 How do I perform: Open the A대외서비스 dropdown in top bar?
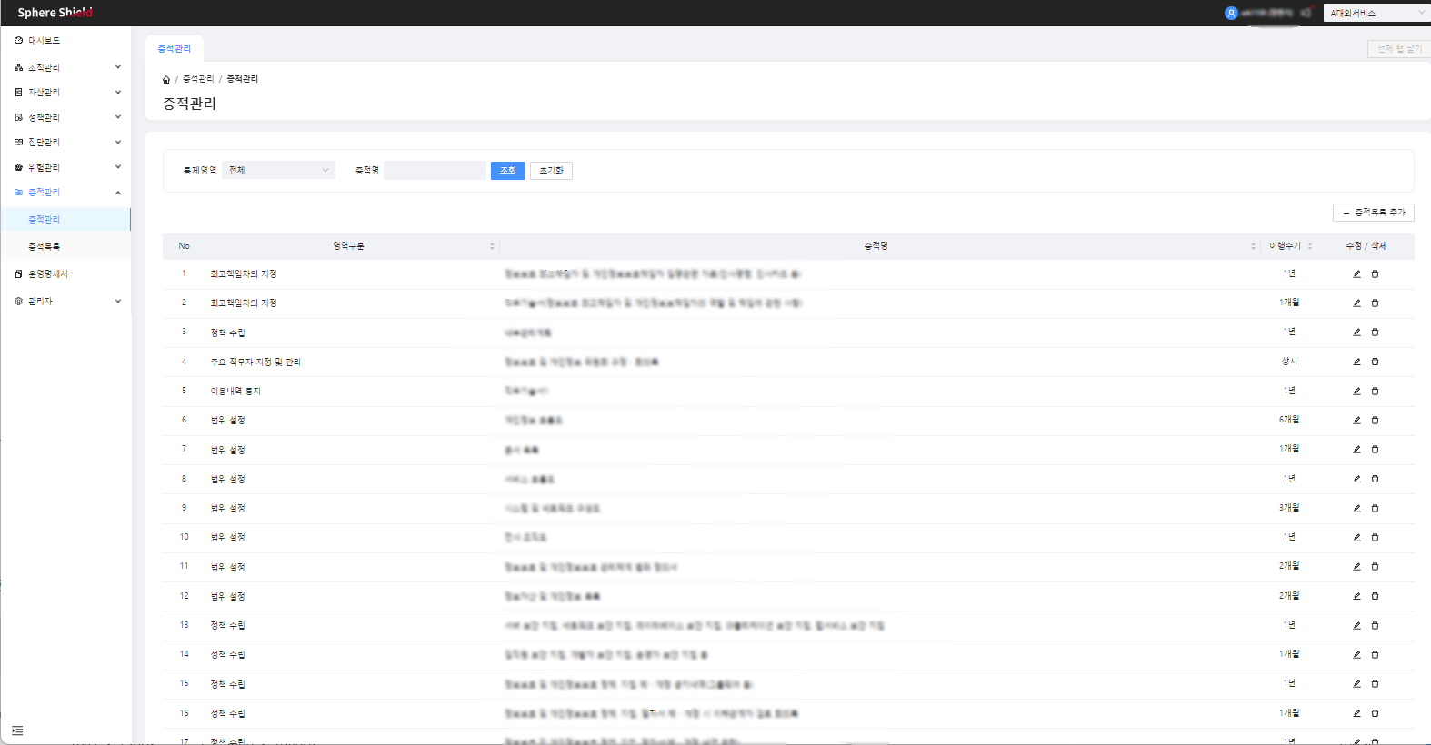1376,13
